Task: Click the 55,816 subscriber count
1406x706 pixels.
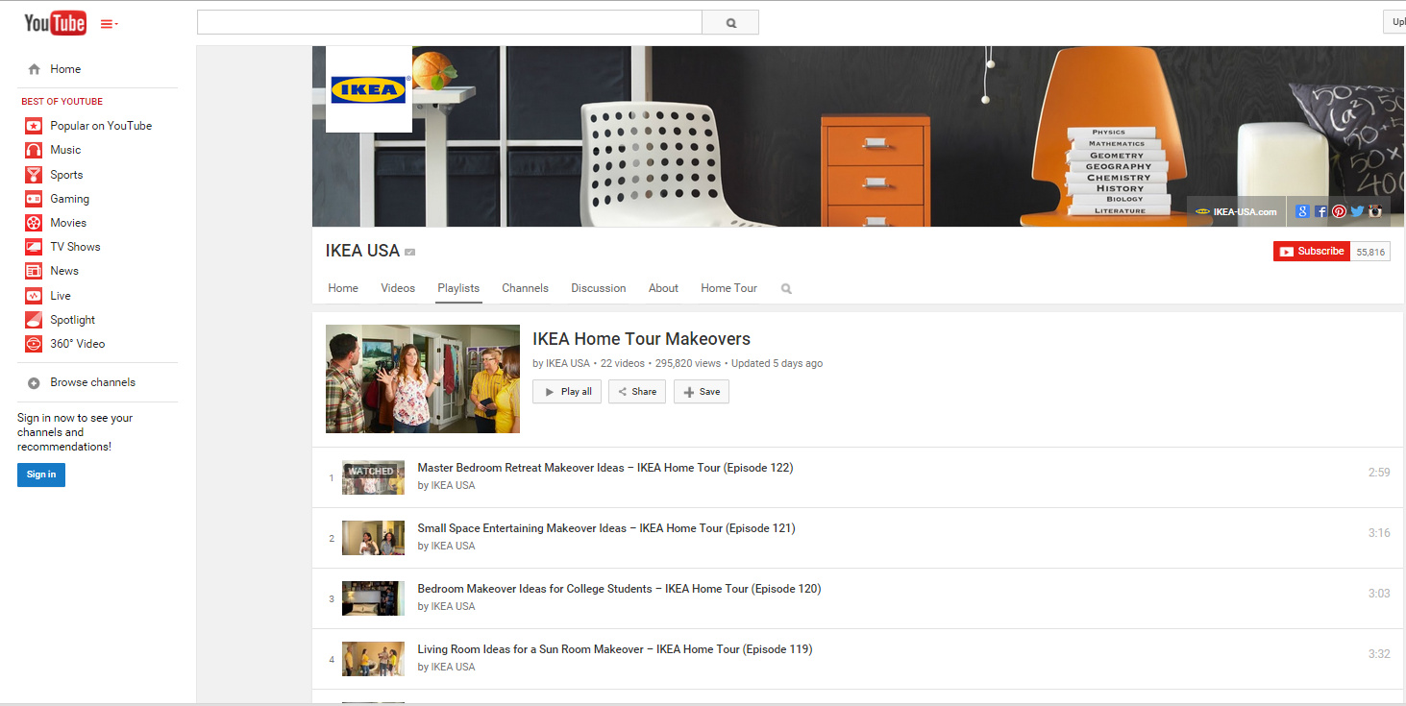Action: [1370, 252]
